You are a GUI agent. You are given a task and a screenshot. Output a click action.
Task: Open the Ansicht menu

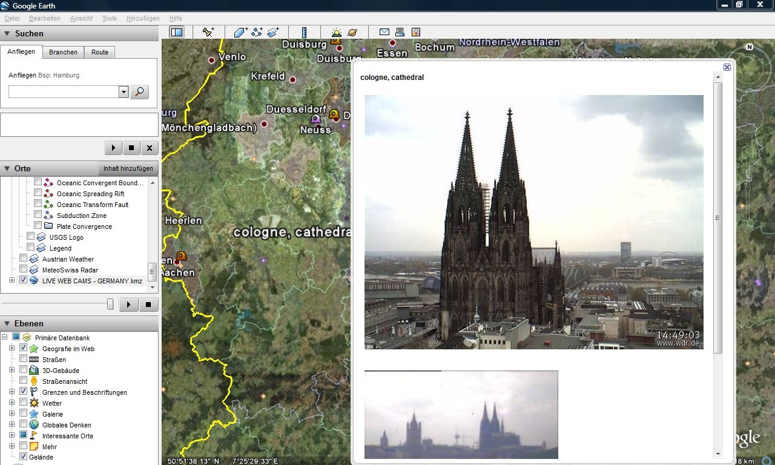[81, 18]
